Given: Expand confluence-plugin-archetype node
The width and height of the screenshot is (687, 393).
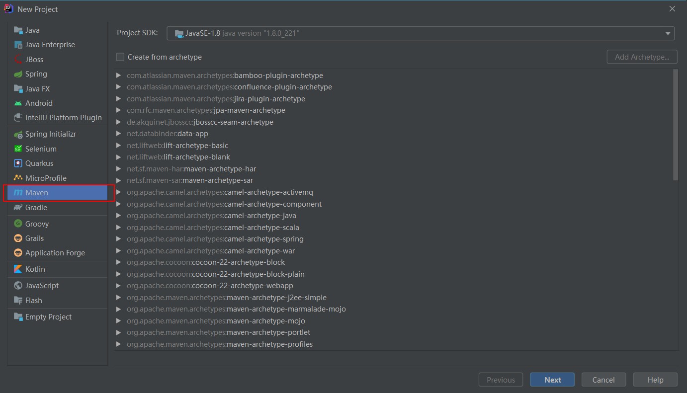Looking at the screenshot, I should click(x=119, y=87).
